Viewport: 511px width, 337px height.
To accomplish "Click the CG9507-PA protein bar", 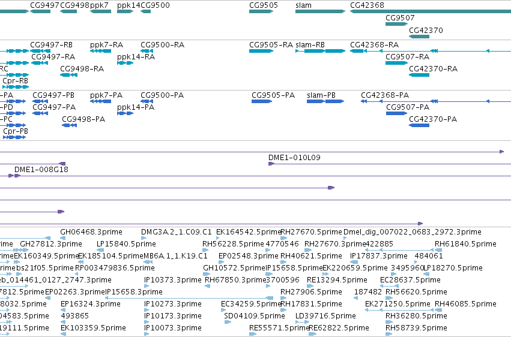I will point(397,113).
